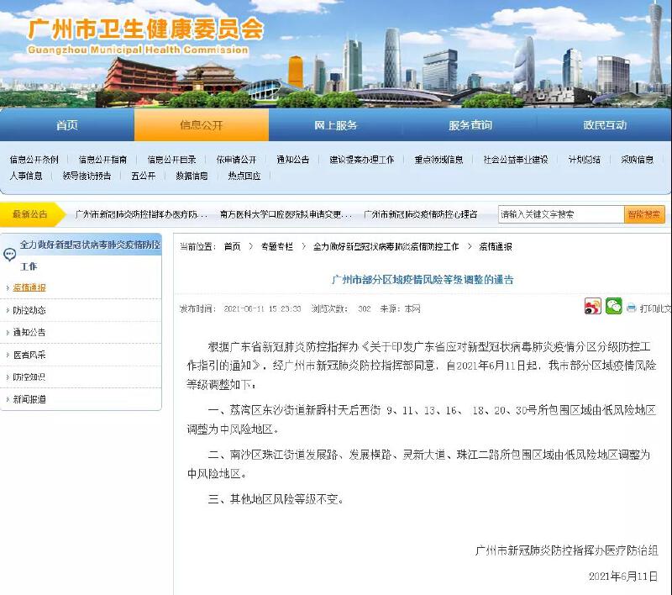This screenshot has width=672, height=595.
Task: Switch to the 网上服务 tab
Action: [336, 125]
